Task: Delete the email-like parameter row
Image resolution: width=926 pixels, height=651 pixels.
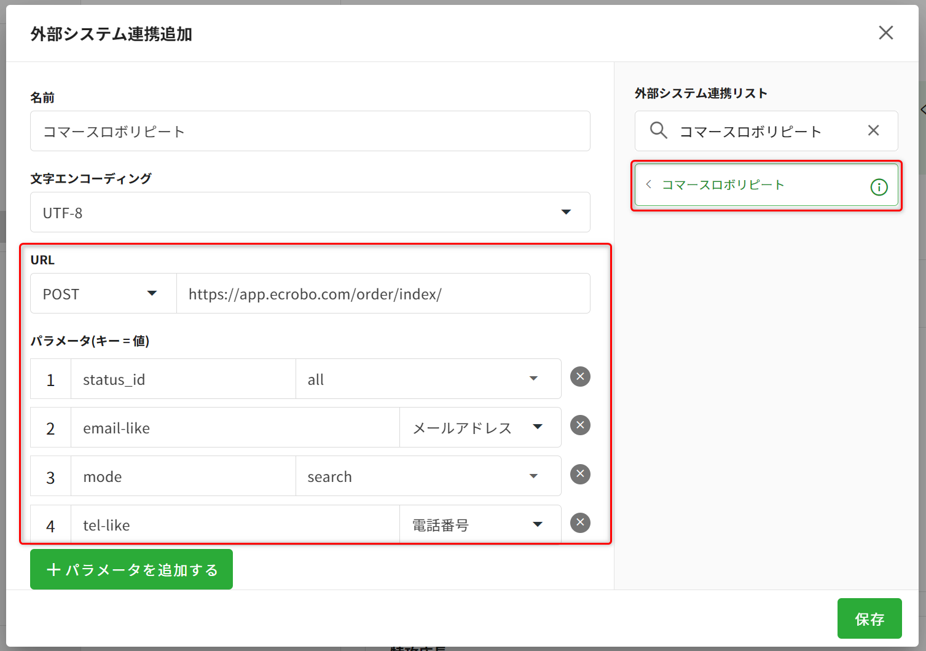Action: (580, 425)
